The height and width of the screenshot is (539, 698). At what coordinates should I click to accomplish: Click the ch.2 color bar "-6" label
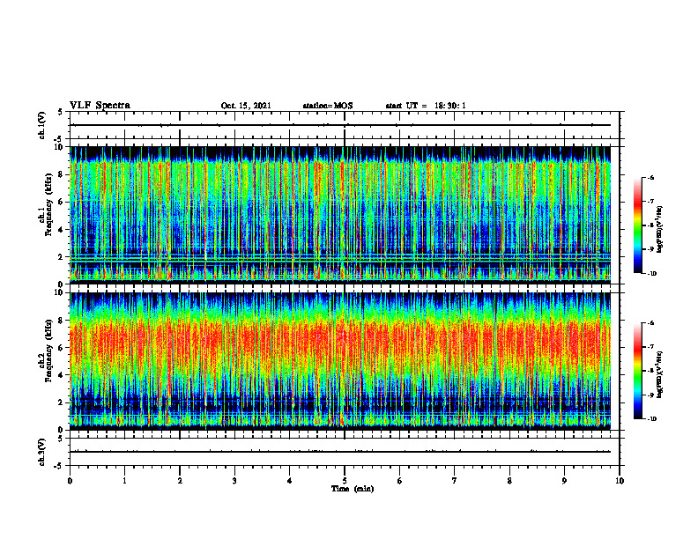[650, 323]
